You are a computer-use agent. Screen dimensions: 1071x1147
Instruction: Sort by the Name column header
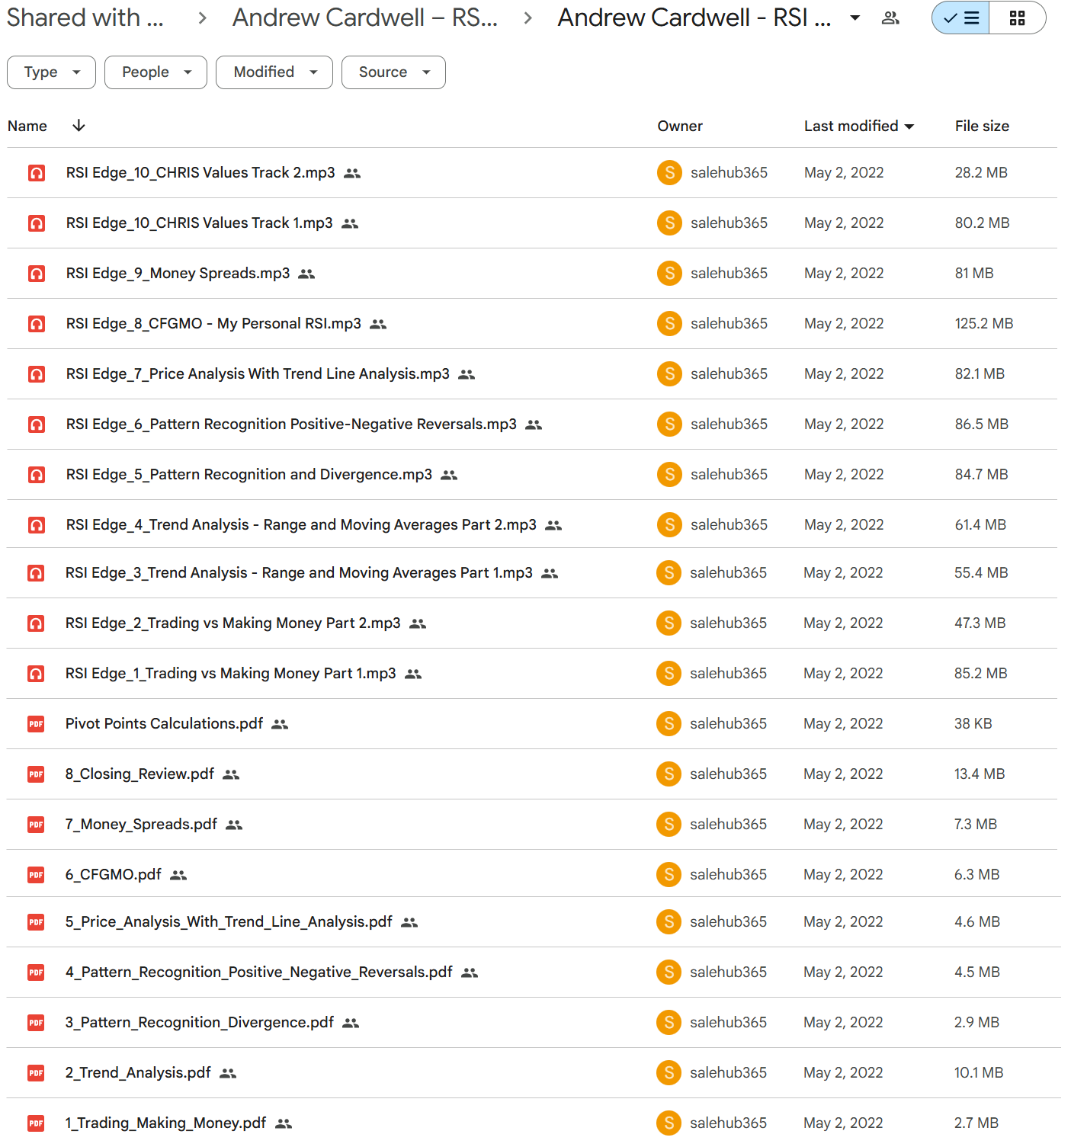[27, 127]
